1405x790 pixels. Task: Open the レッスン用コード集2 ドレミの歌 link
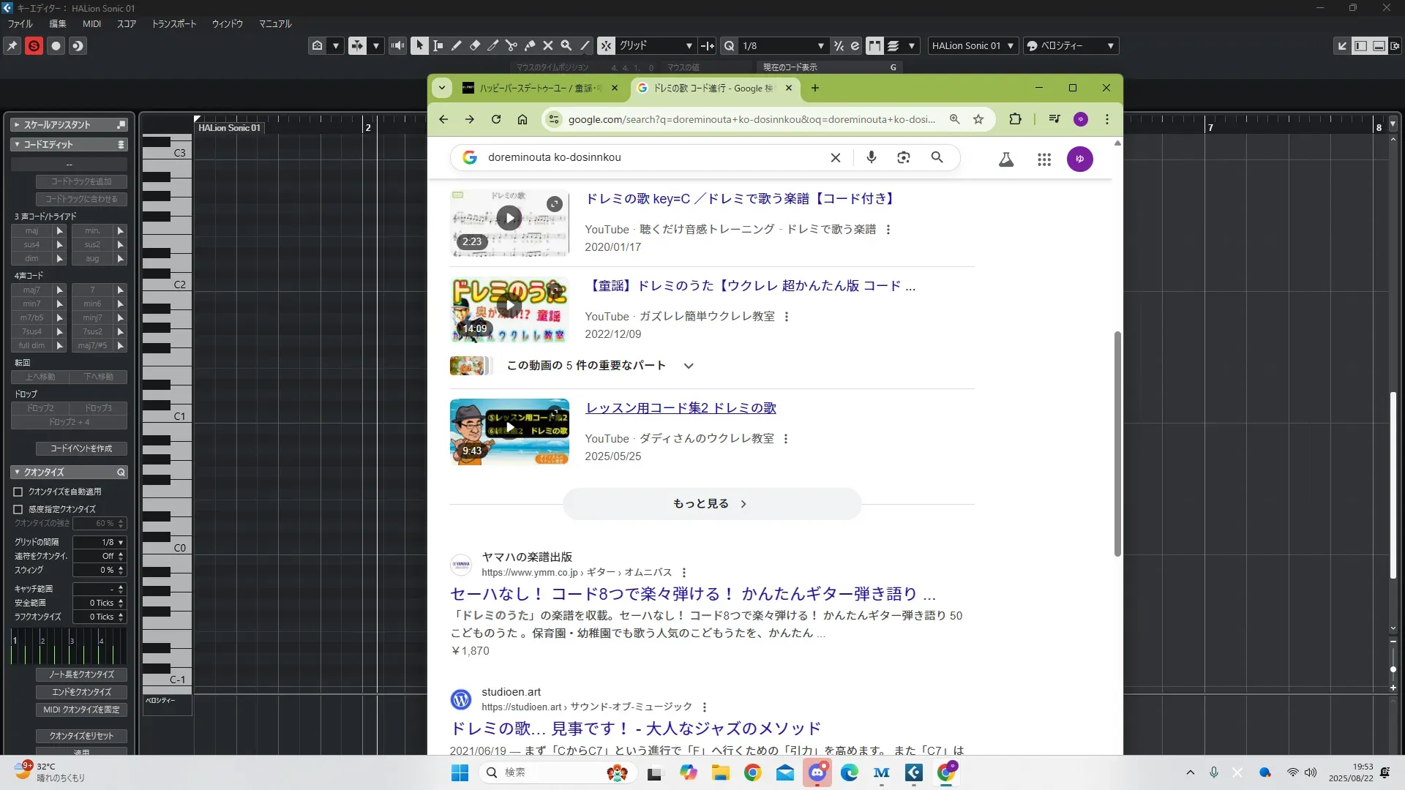pyautogui.click(x=681, y=408)
